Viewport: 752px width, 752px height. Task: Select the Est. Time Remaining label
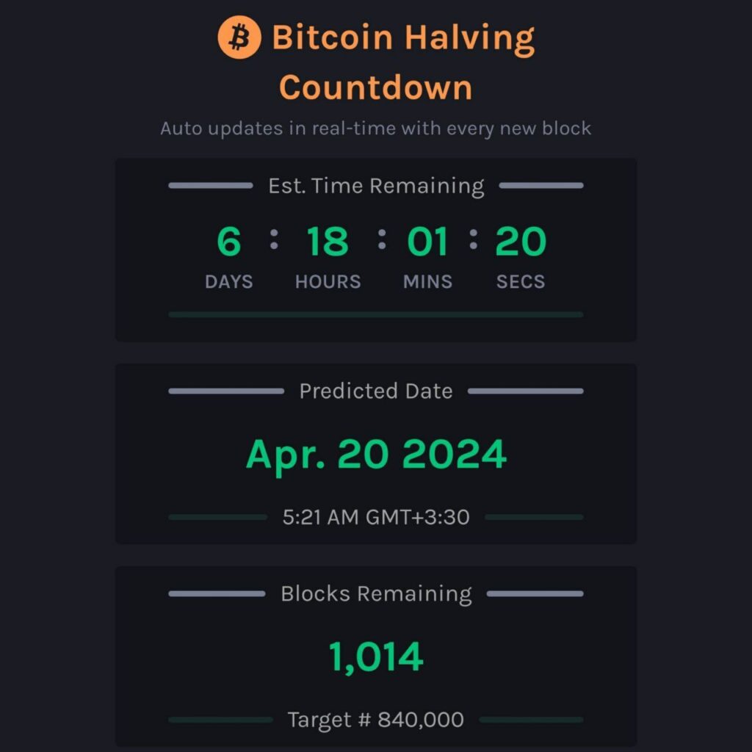376,186
